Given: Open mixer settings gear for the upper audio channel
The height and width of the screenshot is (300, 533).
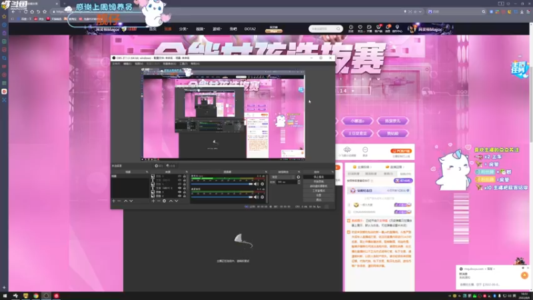Looking at the screenshot, I should click(262, 184).
